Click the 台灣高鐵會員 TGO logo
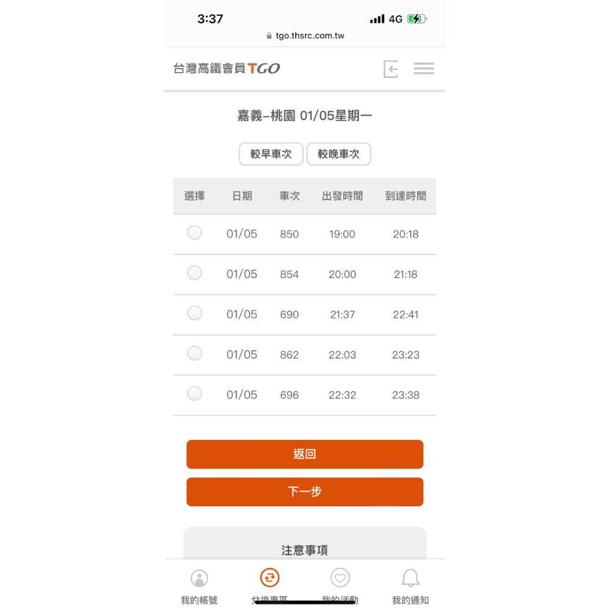610x610 pixels. click(x=226, y=68)
